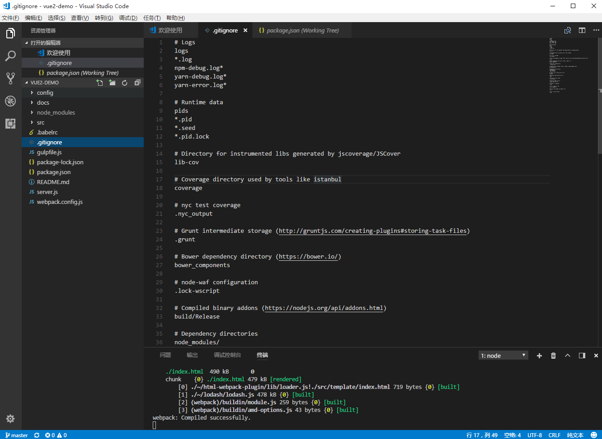Open .babelrc in file tree
Image resolution: width=602 pixels, height=439 pixels.
click(x=83, y=132)
